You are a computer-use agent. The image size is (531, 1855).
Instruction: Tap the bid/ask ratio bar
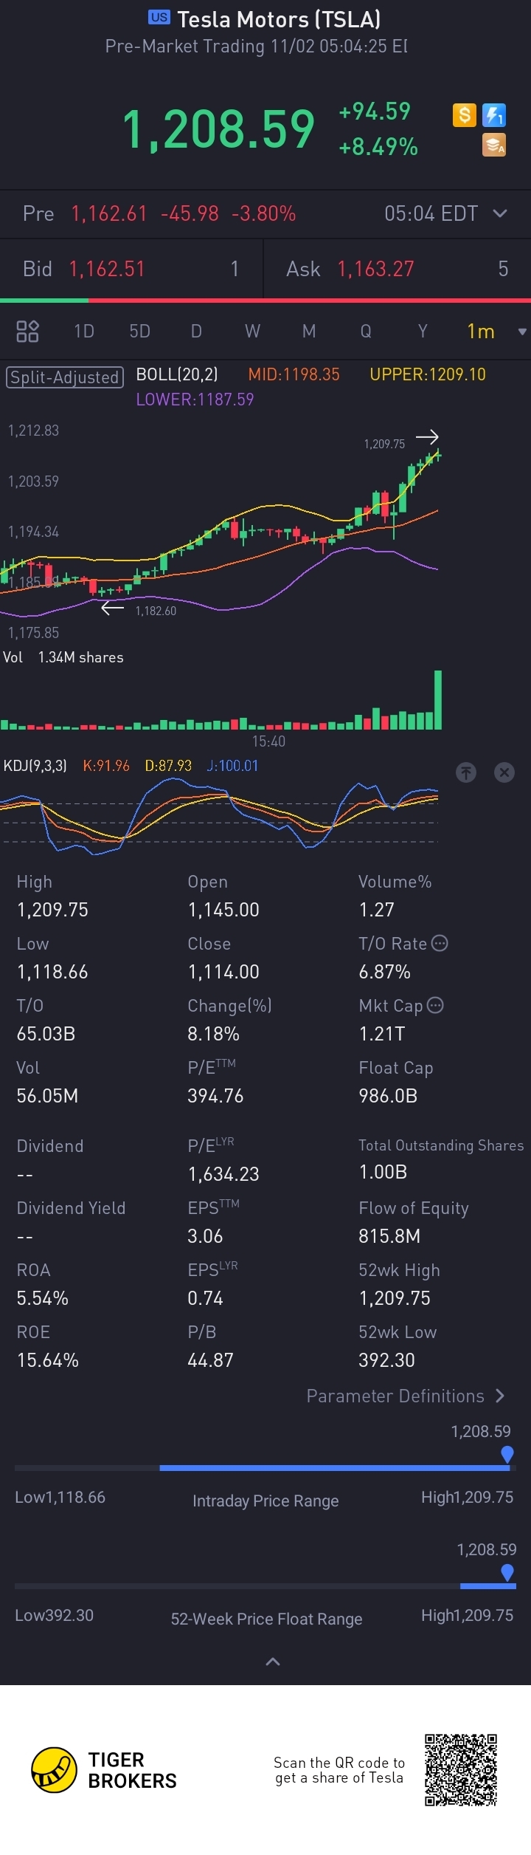click(x=265, y=301)
